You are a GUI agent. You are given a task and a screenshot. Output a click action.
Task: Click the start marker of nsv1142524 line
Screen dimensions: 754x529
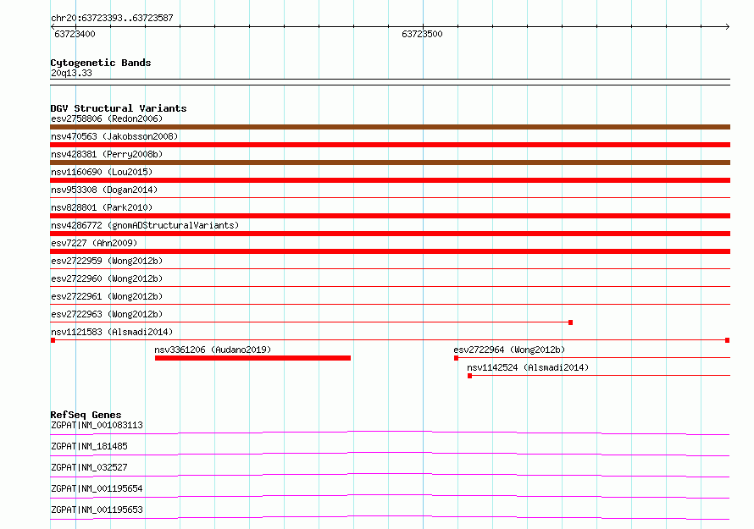tap(470, 376)
